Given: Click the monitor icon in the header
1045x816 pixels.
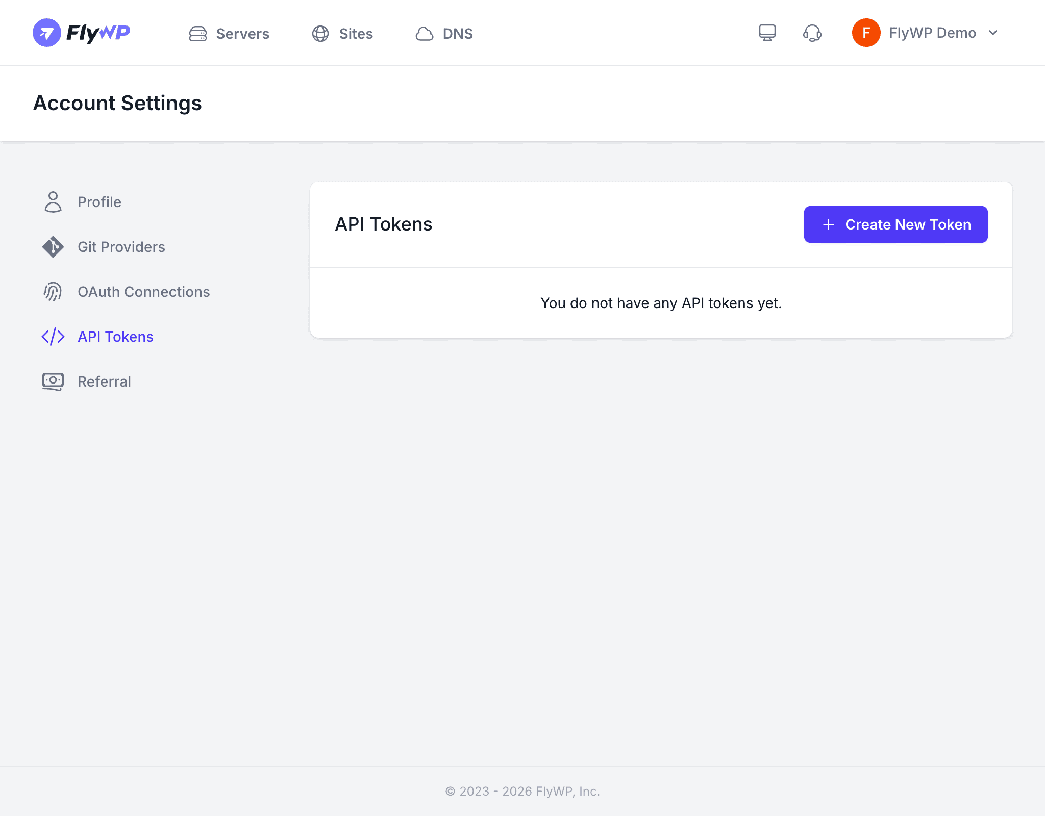Looking at the screenshot, I should (x=767, y=33).
